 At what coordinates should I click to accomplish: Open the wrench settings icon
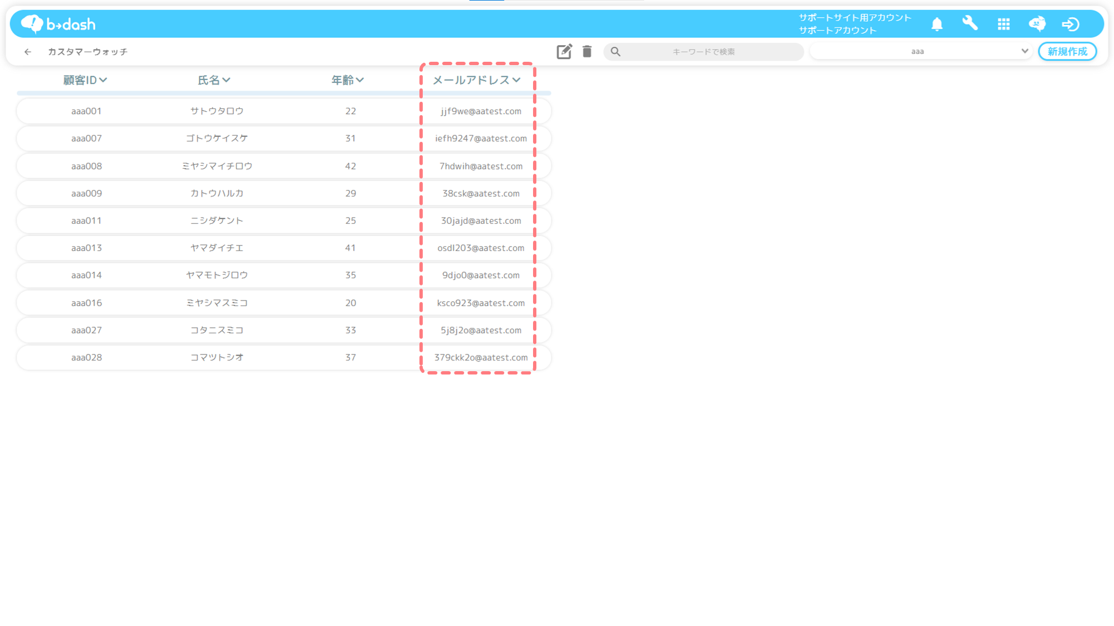point(970,23)
